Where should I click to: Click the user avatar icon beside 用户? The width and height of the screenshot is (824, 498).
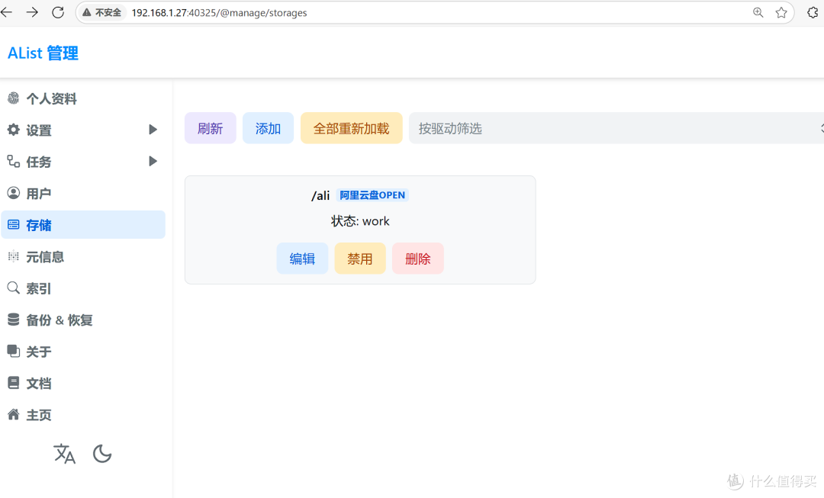click(x=13, y=193)
